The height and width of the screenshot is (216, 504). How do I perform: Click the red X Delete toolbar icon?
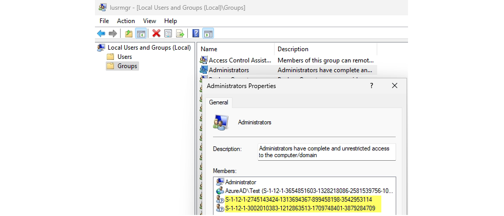coord(156,33)
